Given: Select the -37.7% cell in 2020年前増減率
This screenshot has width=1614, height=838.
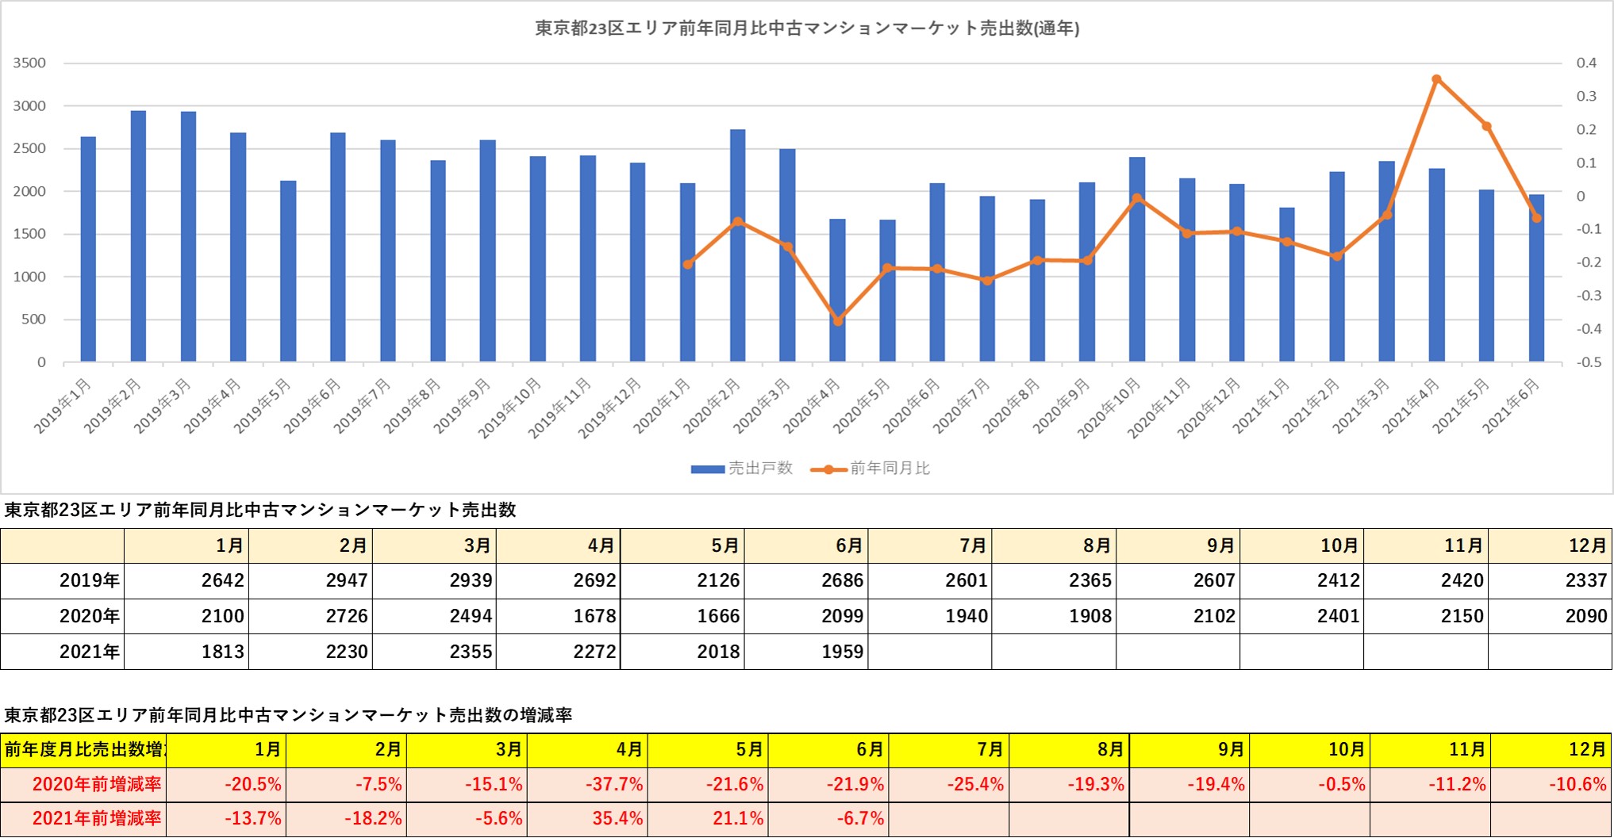Looking at the screenshot, I should point(587,785).
